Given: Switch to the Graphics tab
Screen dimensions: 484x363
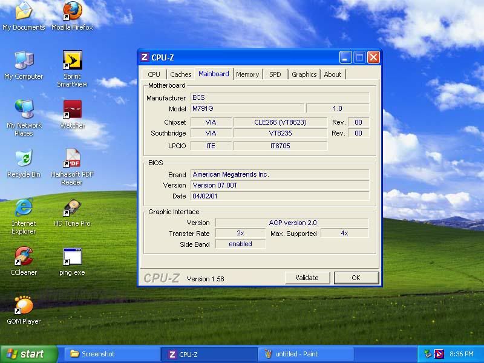Looking at the screenshot, I should pos(304,74).
